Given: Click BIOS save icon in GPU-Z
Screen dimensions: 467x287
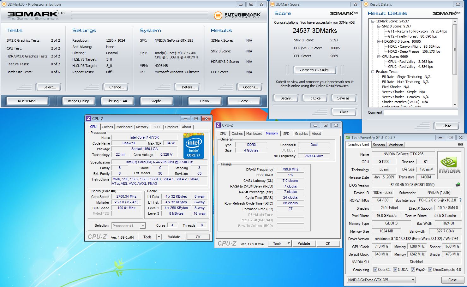Looking at the screenshot, I should point(458,185).
